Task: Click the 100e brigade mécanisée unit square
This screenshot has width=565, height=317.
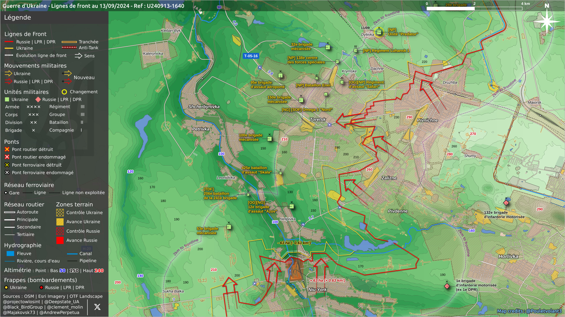Action: coord(270,139)
